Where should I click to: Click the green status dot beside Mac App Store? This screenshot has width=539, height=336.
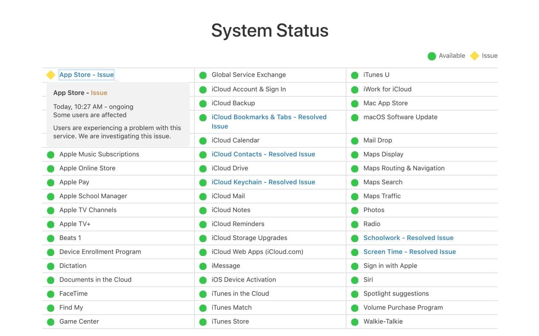355,104
